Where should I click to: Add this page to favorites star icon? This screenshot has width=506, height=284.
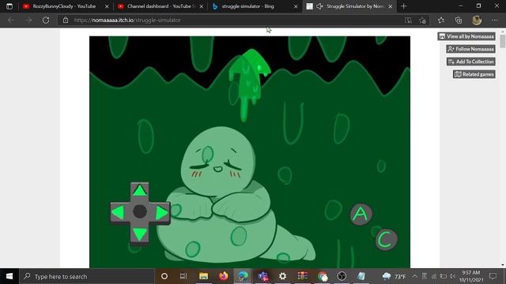pos(422,21)
